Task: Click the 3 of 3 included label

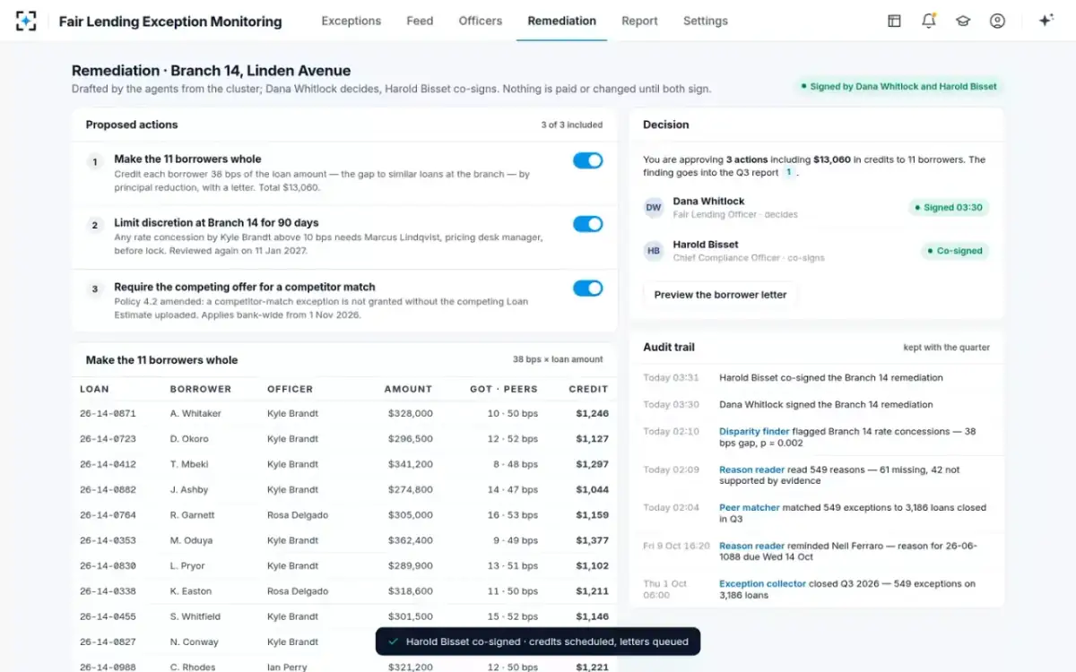Action: coord(572,125)
